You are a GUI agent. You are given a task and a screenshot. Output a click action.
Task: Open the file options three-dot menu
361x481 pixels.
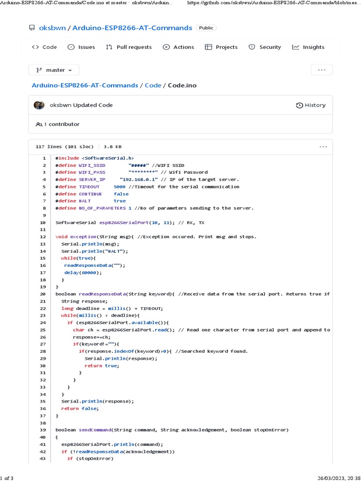[x=323, y=147]
